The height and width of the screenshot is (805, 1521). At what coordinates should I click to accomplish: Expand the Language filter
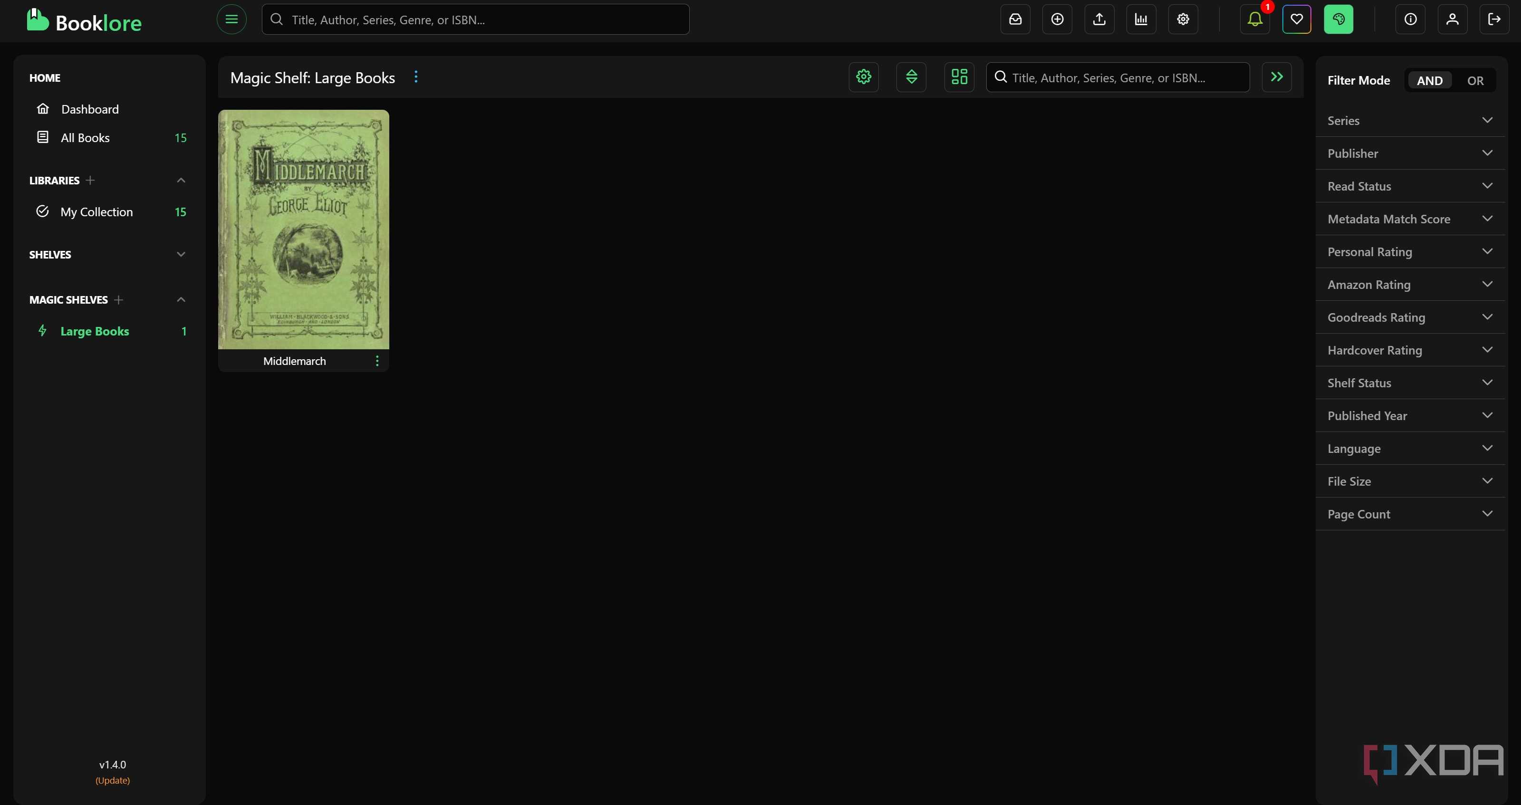click(x=1410, y=449)
